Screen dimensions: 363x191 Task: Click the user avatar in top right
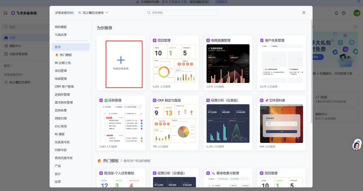(x=357, y=13)
